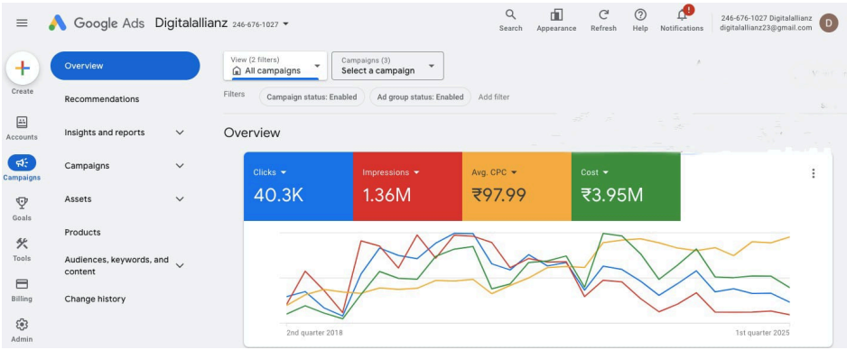847x350 pixels.
Task: Open Select a campaign dropdown
Action: [x=388, y=66]
